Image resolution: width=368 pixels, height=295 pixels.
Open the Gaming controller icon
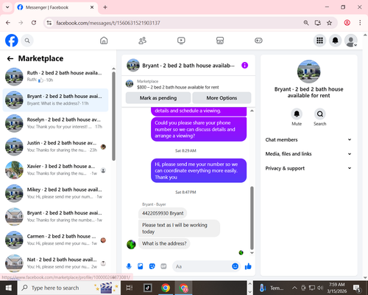point(258,41)
